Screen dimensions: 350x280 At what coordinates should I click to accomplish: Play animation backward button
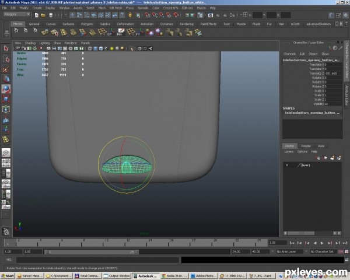[315, 243]
